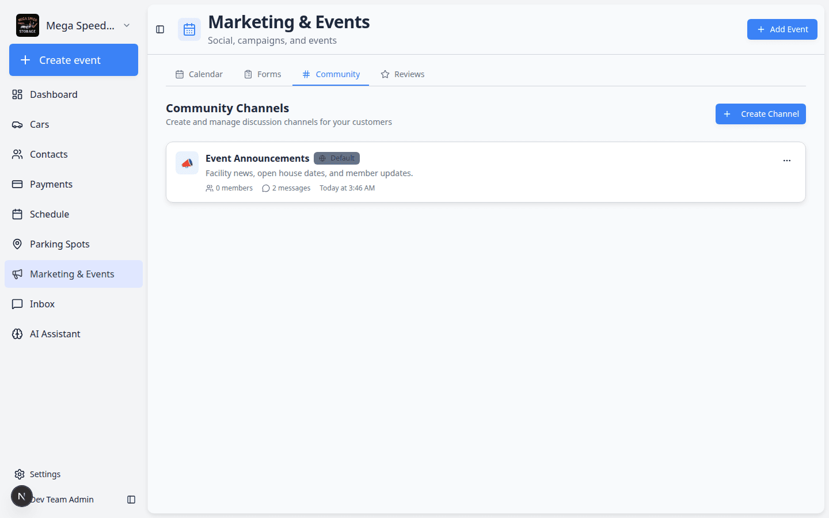Screen dimensions: 829x518
Task: Open the three-dot menu for Event Announcements
Action: [787, 161]
